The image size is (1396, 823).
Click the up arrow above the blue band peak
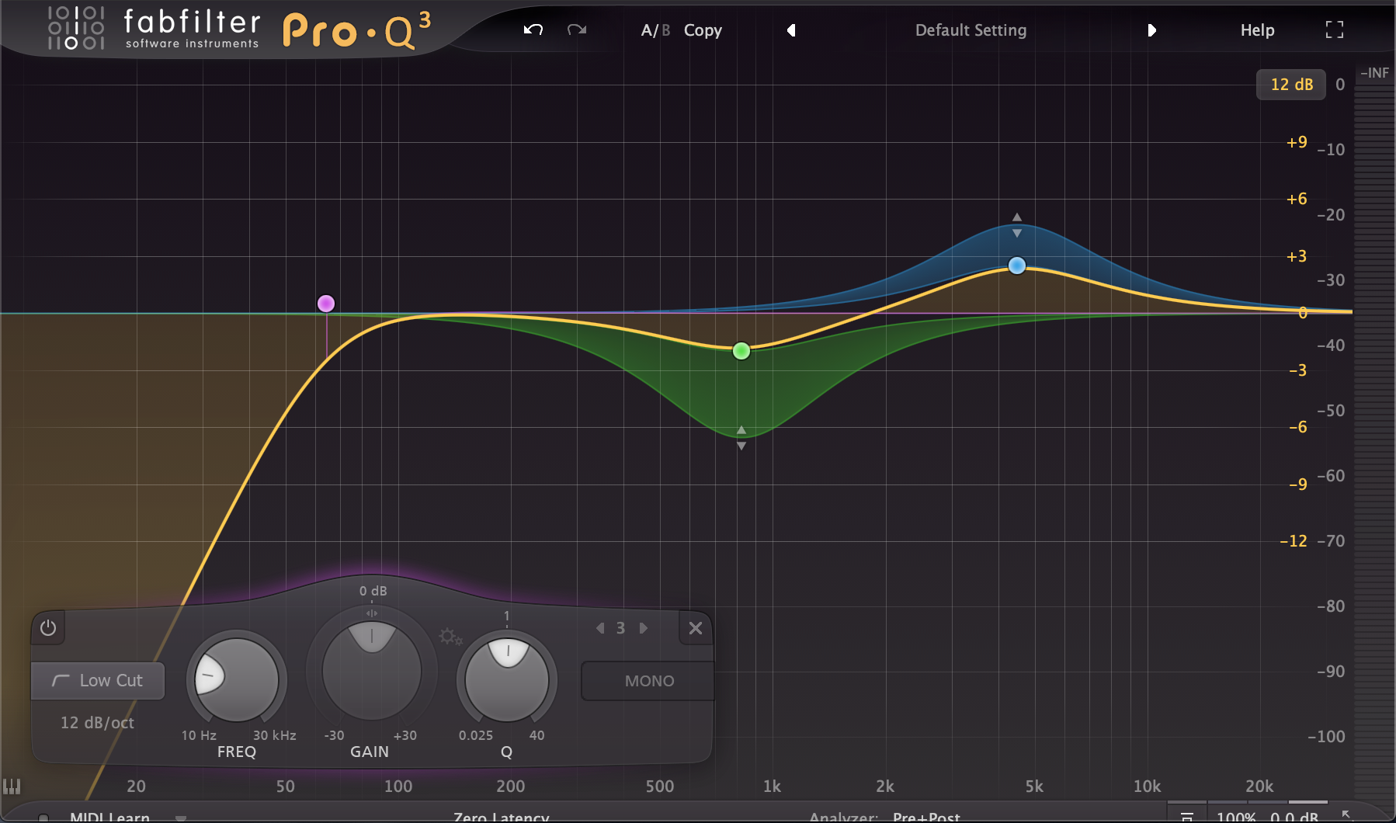1017,217
